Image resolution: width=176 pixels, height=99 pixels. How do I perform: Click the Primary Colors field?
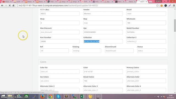146,71
